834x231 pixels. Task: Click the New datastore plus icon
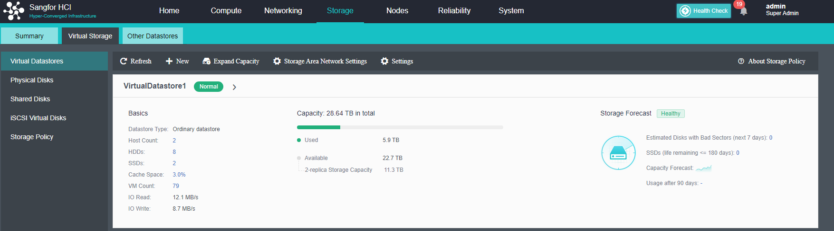[x=169, y=61]
